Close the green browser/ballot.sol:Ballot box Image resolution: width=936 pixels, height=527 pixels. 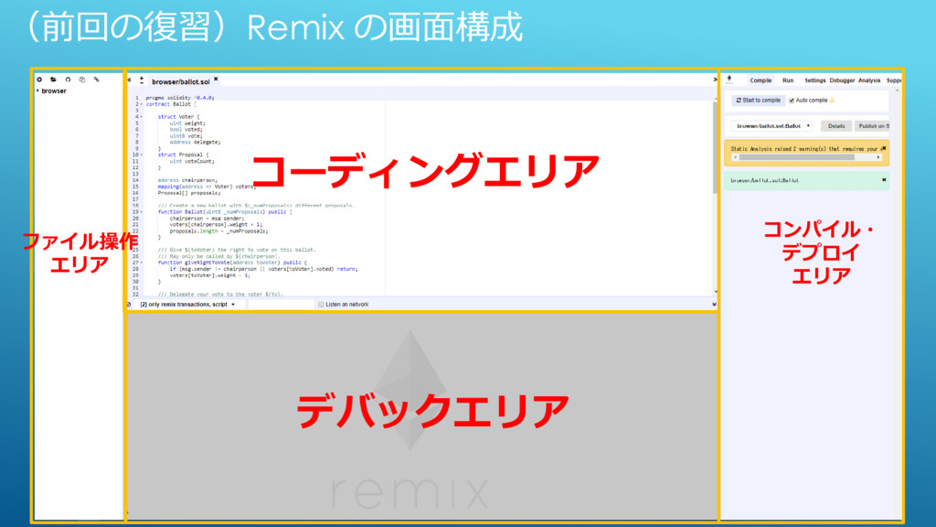pos(884,180)
